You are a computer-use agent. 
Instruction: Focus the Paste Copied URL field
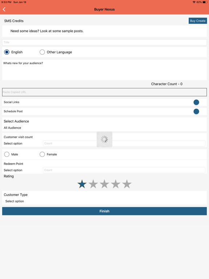pos(104,92)
